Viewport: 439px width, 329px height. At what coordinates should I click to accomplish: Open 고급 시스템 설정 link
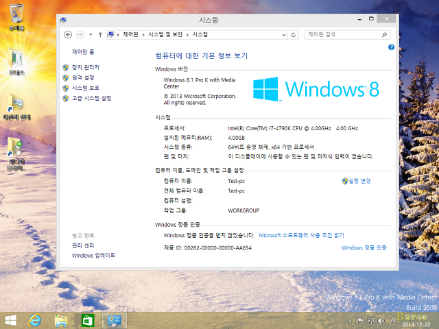click(91, 98)
